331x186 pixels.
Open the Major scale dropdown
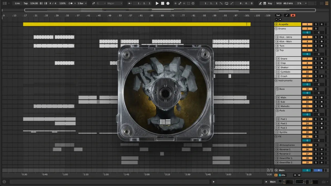click(115, 3)
